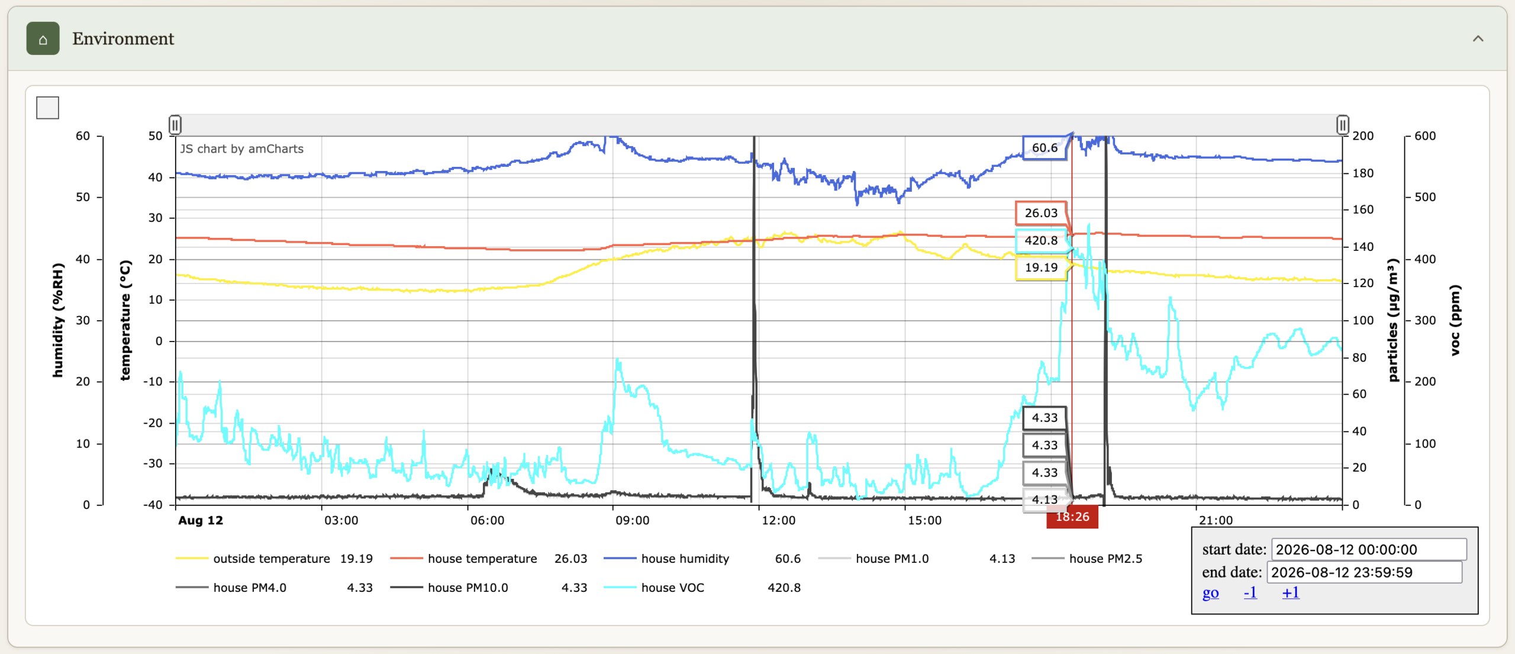The width and height of the screenshot is (1515, 654).
Task: Click the green home icon beside Environment
Action: [43, 38]
